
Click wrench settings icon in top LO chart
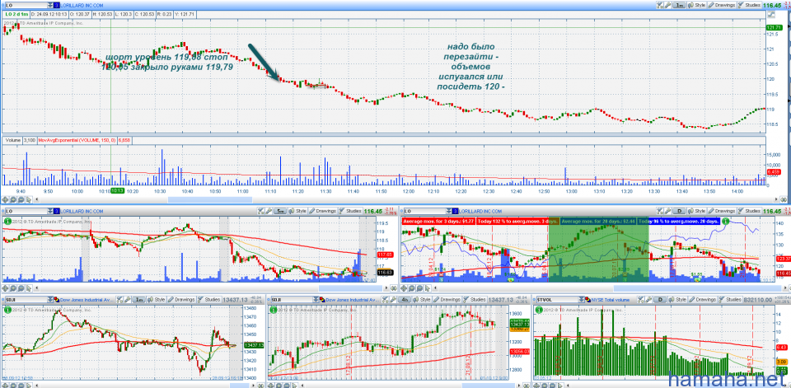point(667,5)
